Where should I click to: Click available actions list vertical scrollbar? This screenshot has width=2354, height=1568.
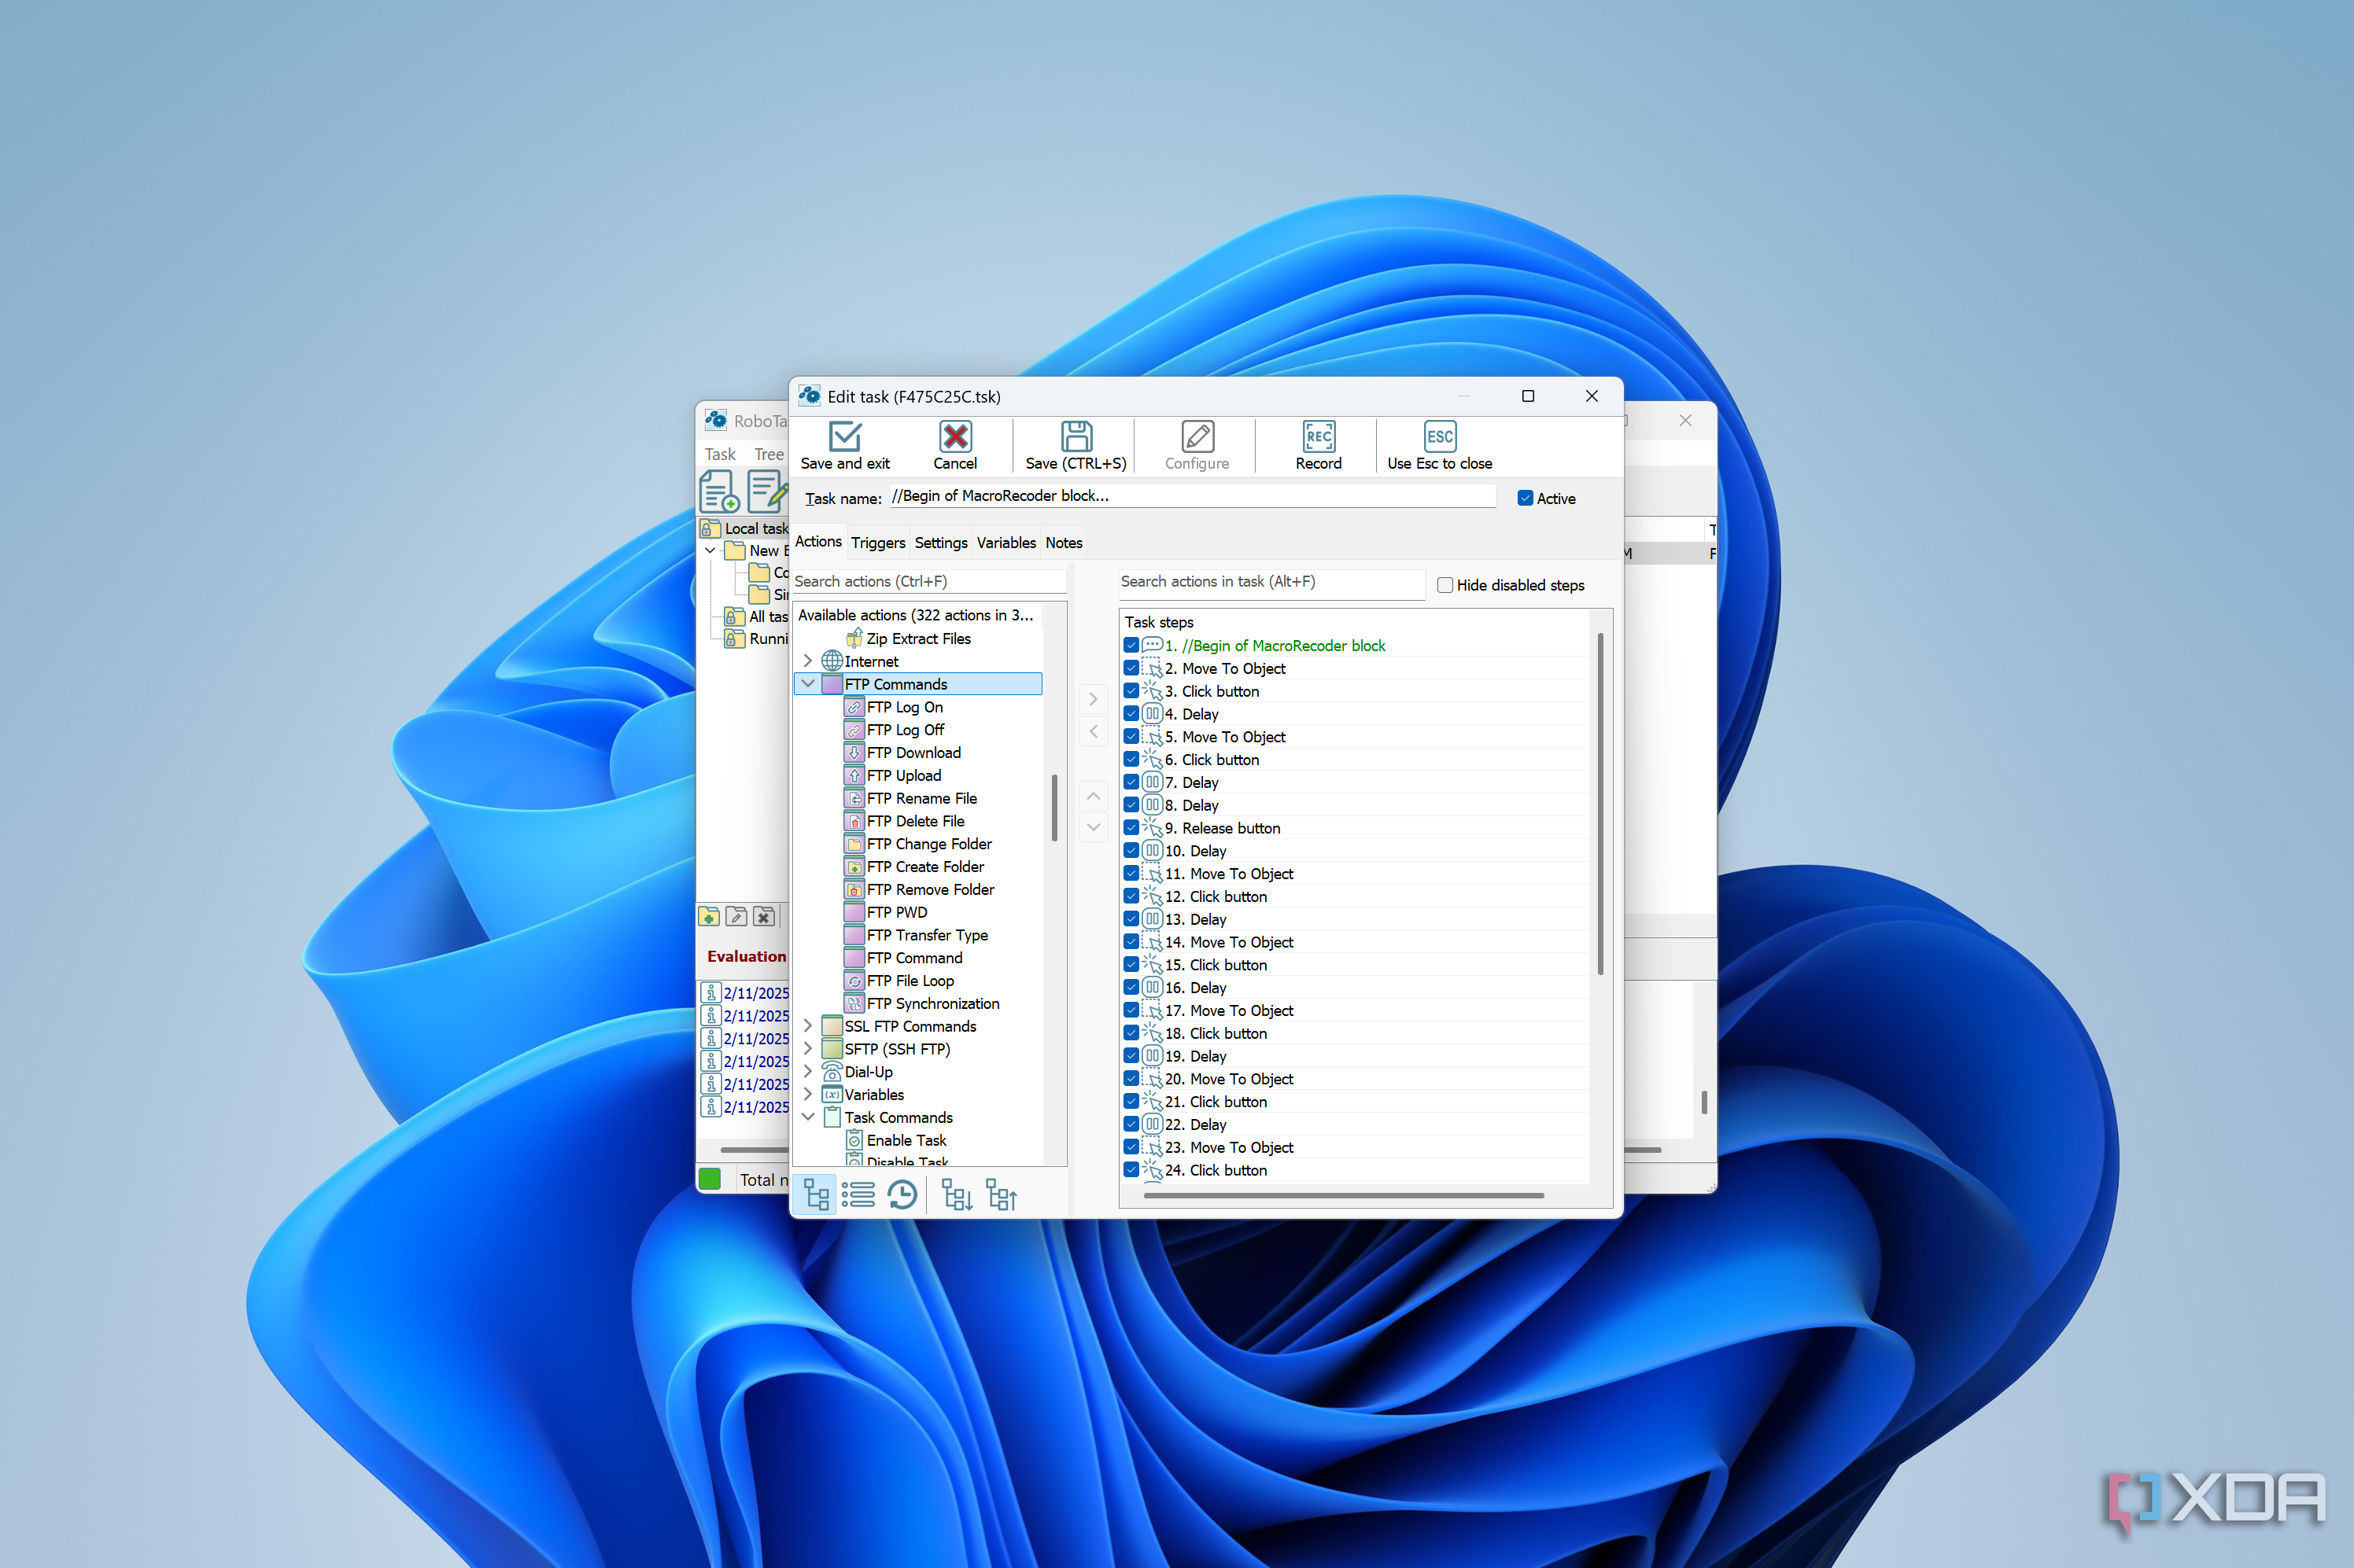coord(1054,808)
